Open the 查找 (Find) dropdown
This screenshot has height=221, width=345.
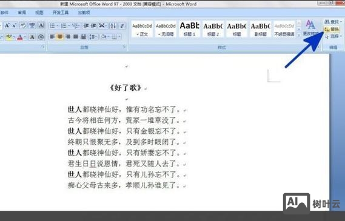(333, 22)
